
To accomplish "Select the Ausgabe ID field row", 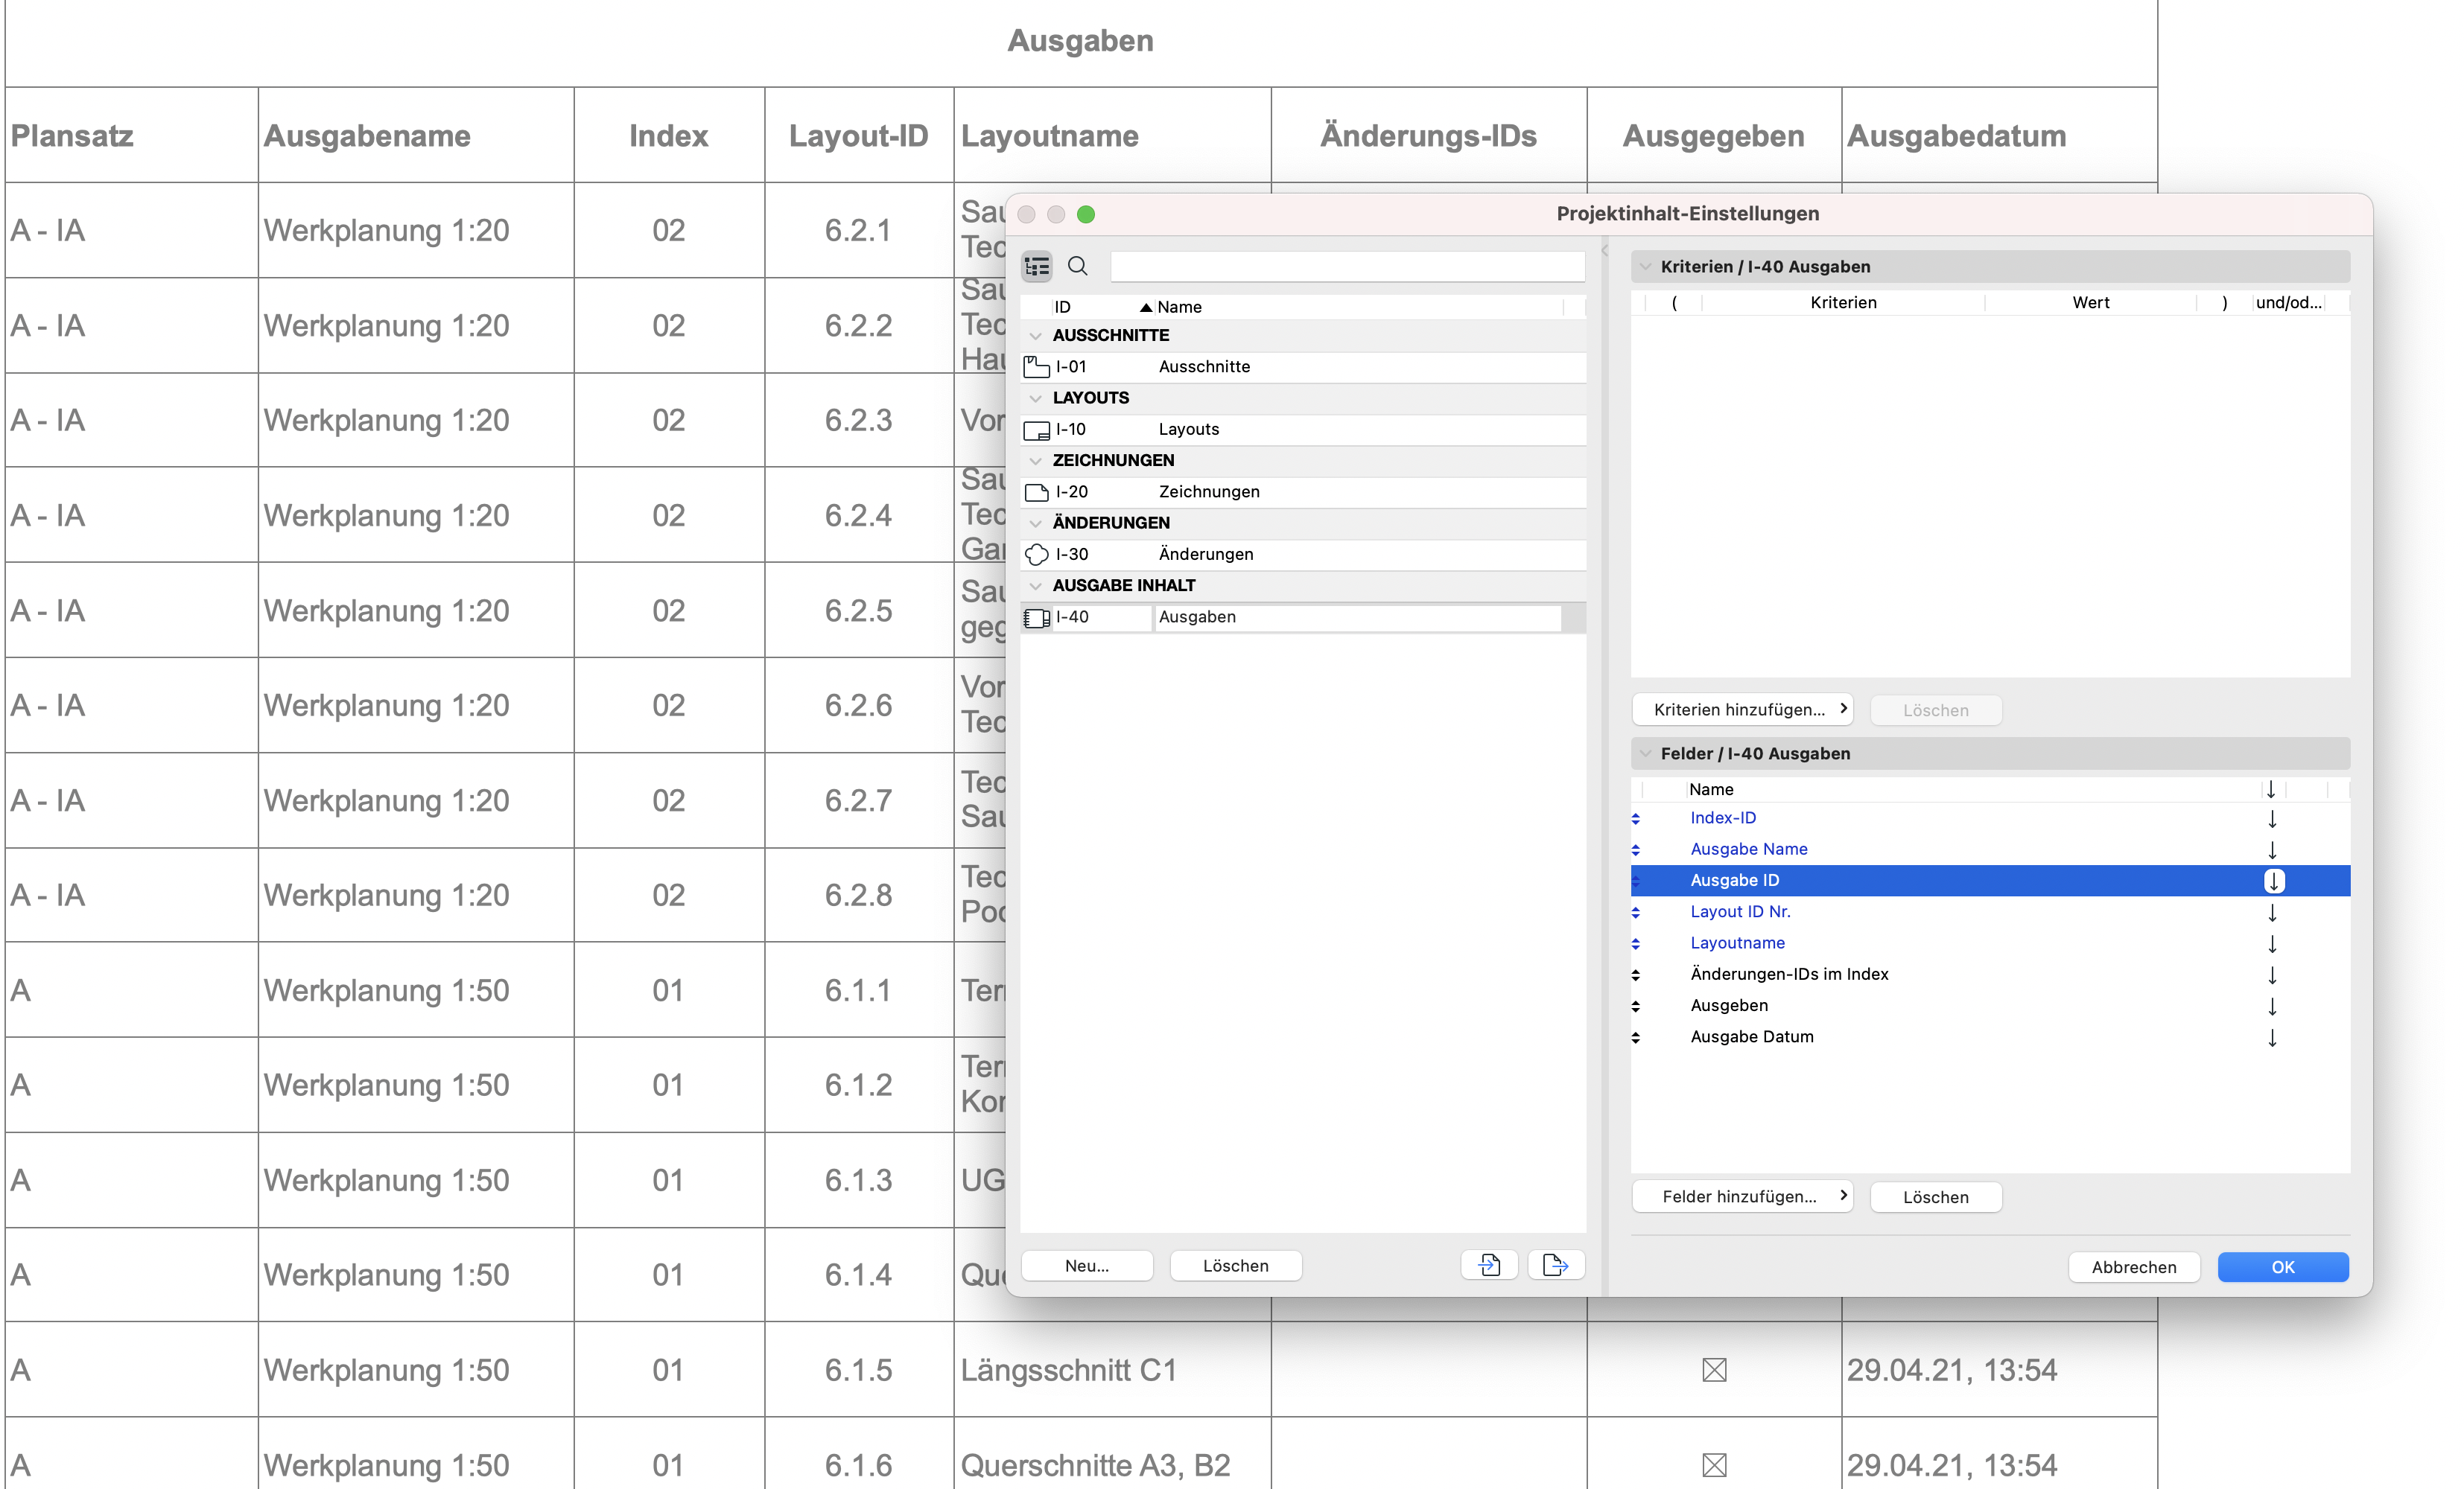I will (1990, 881).
